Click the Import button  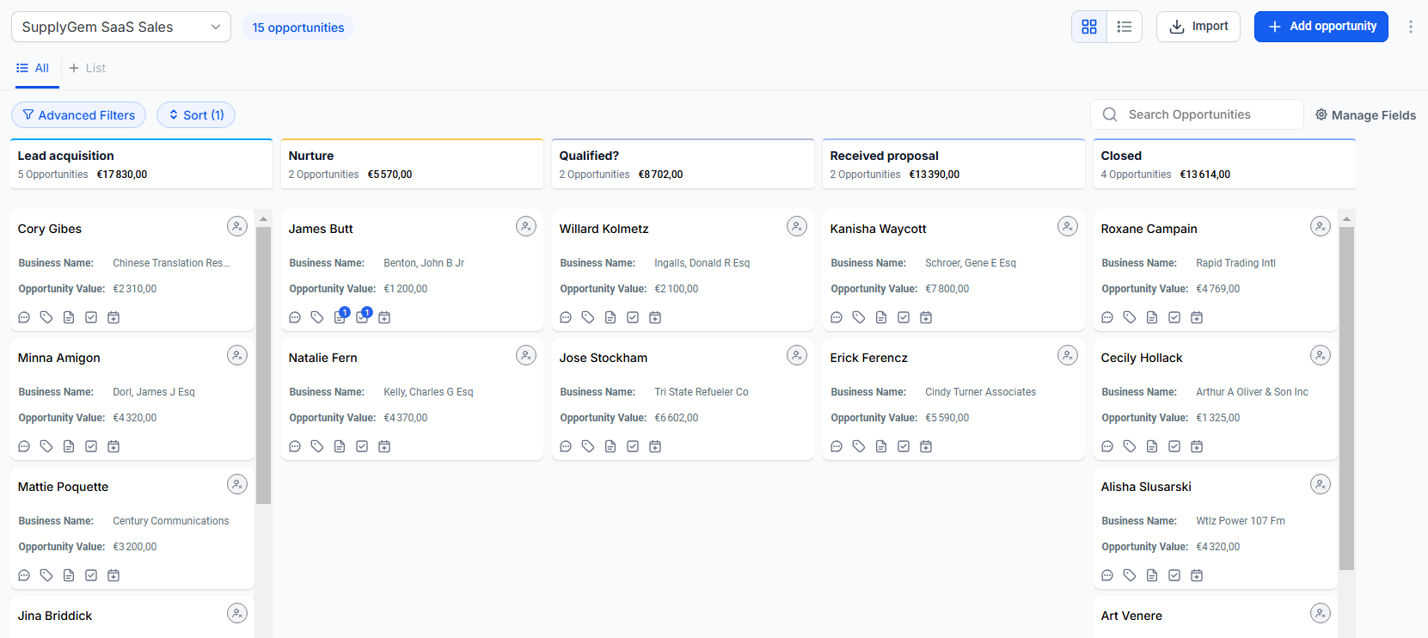(x=1198, y=27)
